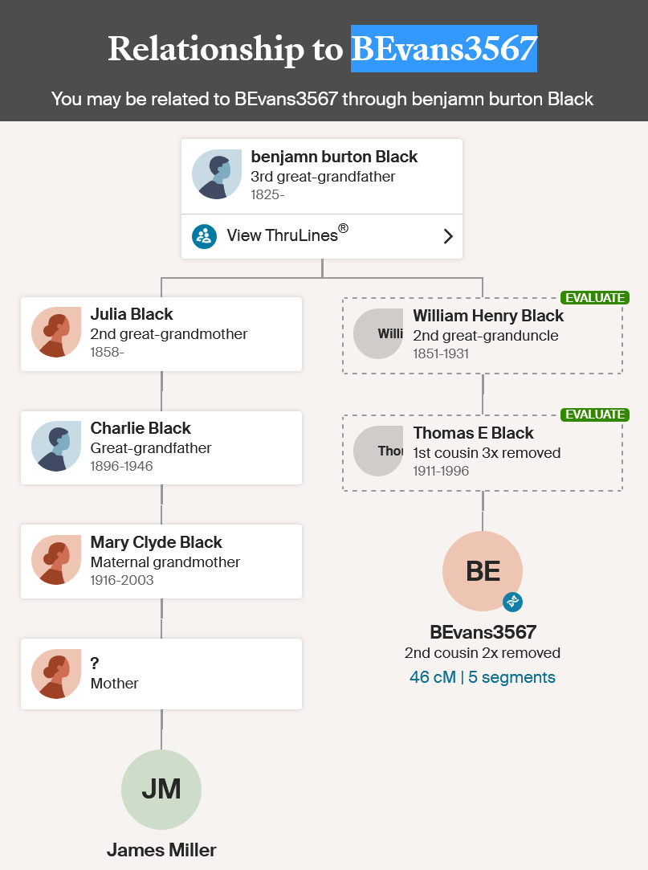Click Thomas E Black's gray placeholder avatar
The width and height of the screenshot is (648, 870).
point(378,451)
